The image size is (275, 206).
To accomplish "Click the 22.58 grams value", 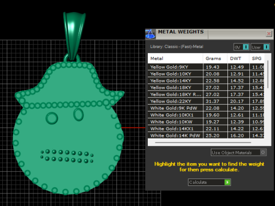I will (213, 81).
